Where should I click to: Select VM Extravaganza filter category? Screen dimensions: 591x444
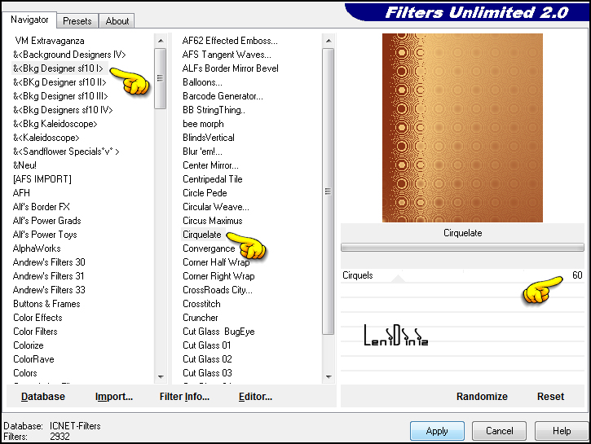[49, 41]
